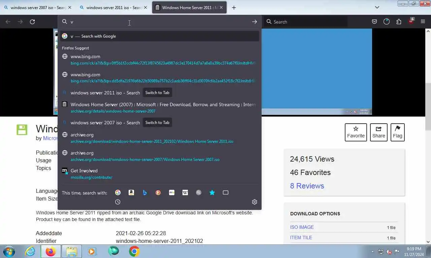This screenshot has height=258, width=431.
Task: Share this archive item
Action: pos(379,132)
